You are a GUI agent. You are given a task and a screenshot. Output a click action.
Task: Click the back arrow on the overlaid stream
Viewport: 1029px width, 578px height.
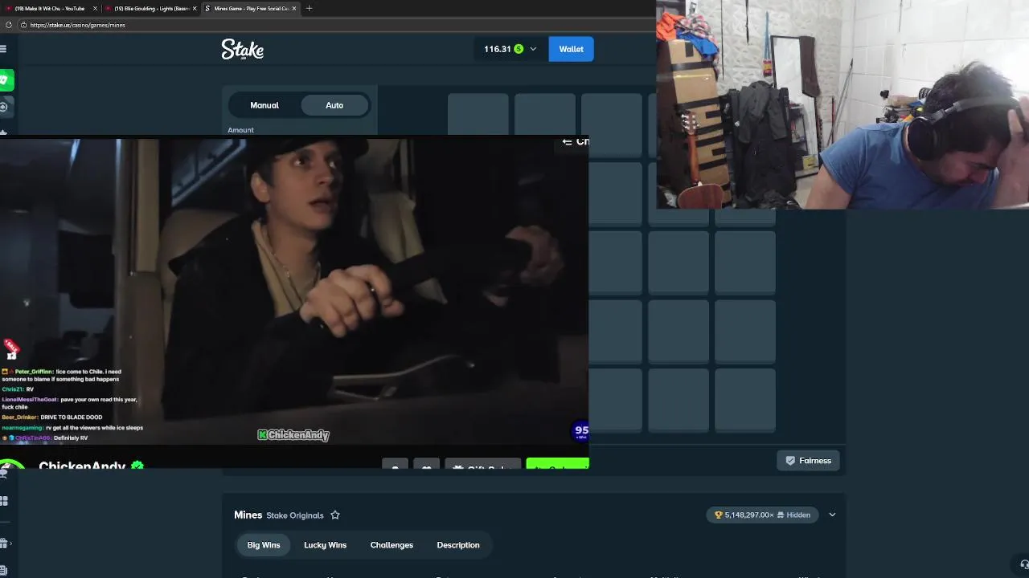567,141
